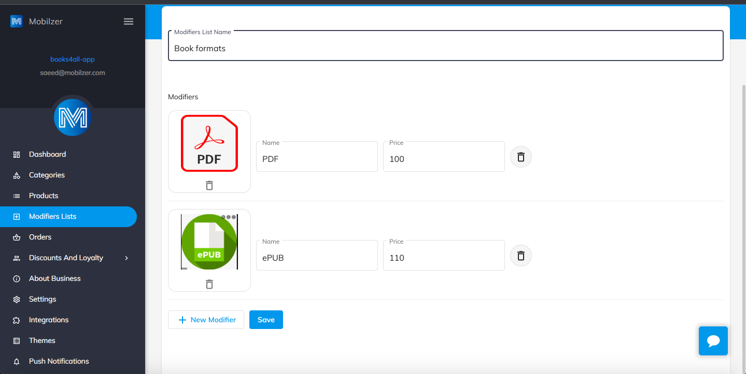Click the Categories shapes icon
Image resolution: width=746 pixels, height=374 pixels.
pyautogui.click(x=17, y=175)
